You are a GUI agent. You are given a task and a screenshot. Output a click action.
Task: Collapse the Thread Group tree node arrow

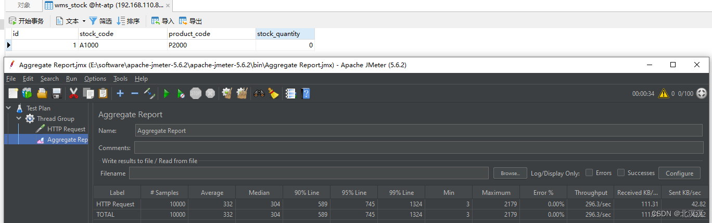point(19,118)
